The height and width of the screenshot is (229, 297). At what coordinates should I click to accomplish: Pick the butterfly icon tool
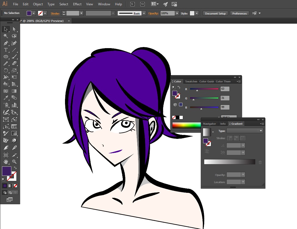pos(6,141)
